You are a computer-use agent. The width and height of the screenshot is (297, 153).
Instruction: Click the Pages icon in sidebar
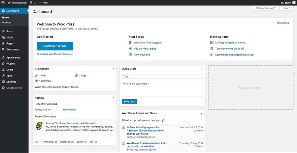tap(3, 43)
